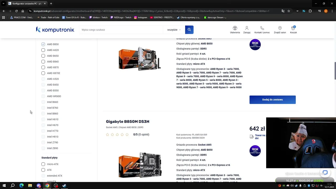Open Windows Start menu
Screen dimensions: 336x189
[x=4, y=186]
